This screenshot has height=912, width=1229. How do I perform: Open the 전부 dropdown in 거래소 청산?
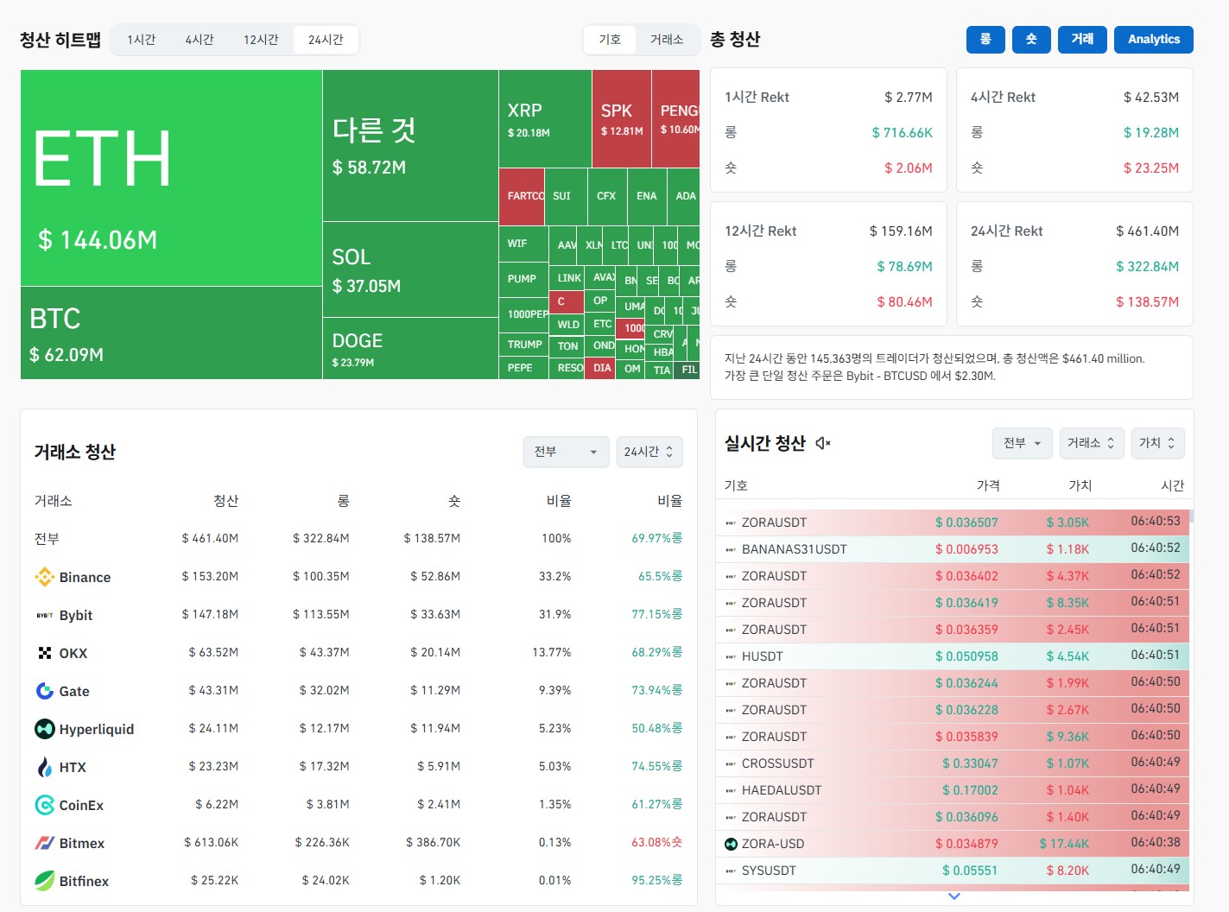566,452
